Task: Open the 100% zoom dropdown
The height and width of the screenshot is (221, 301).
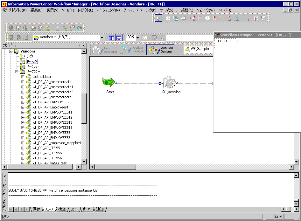Action: coord(137,38)
